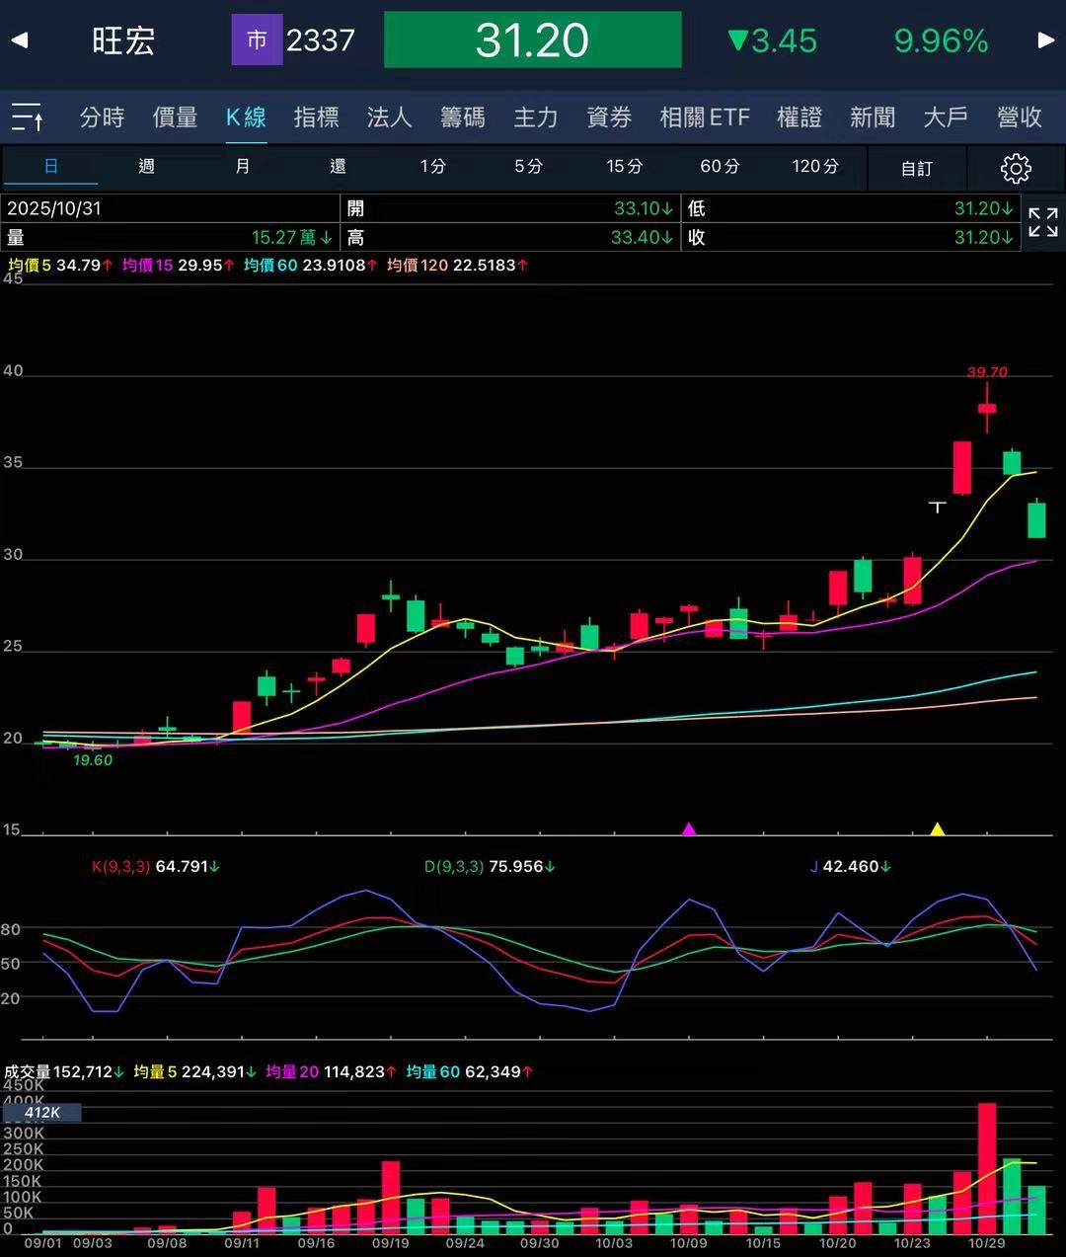1066x1257 pixels.
Task: Switch to daily (日) period
Action: click(x=51, y=166)
